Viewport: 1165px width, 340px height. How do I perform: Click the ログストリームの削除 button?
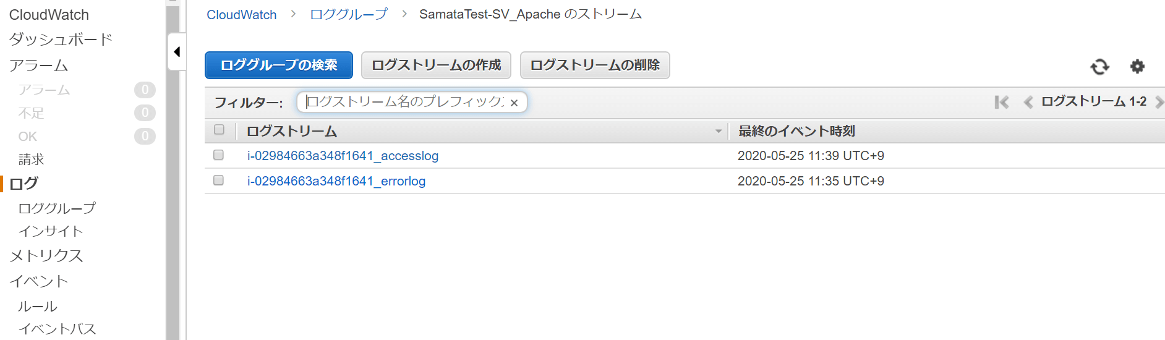[595, 65]
